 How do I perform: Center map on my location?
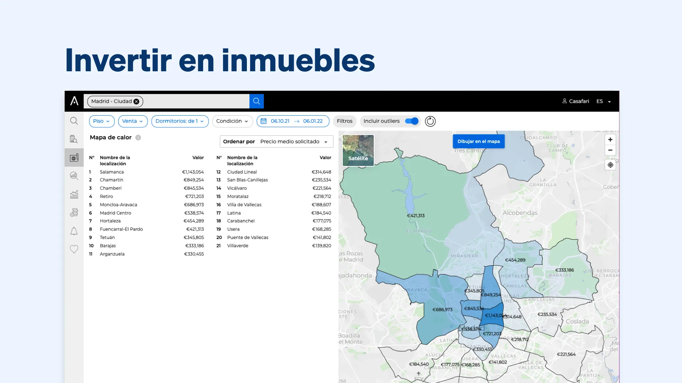pyautogui.click(x=610, y=165)
